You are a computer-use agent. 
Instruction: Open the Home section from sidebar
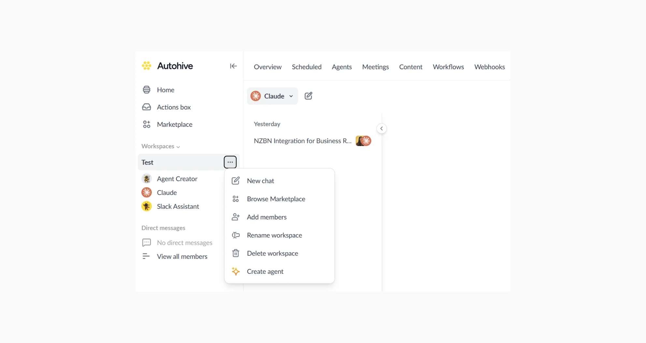click(165, 90)
